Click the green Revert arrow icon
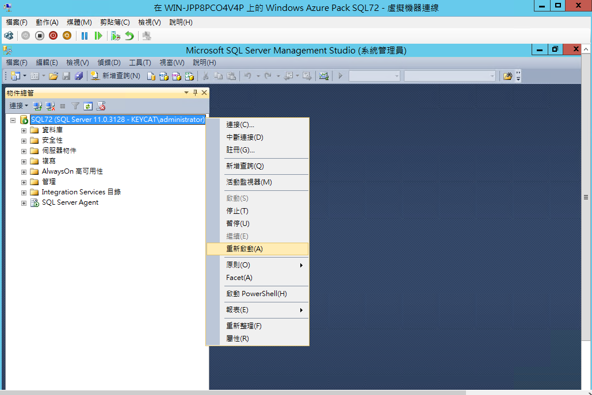This screenshot has width=592, height=395. (129, 36)
